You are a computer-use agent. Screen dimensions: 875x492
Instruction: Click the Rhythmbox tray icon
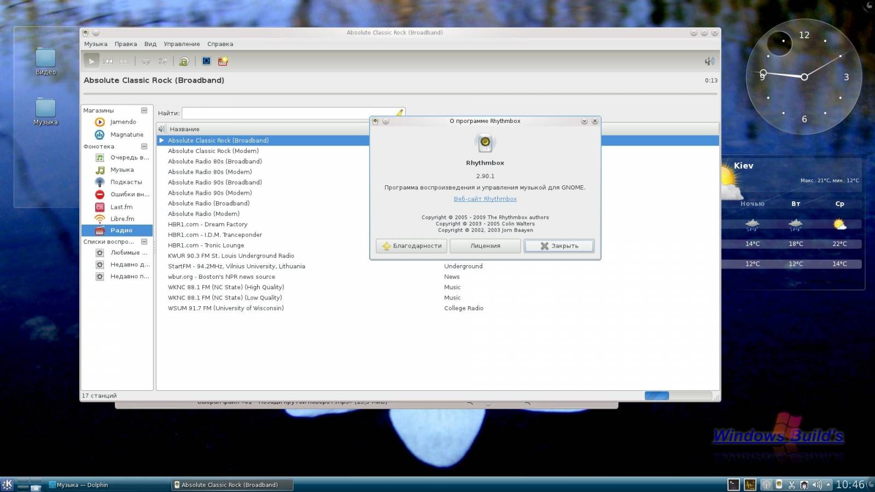coord(779,484)
